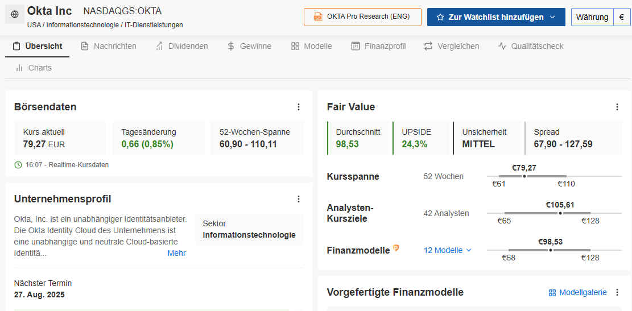
Task: Click the Kursspanne 52-week range slider marker
Action: tap(524, 176)
